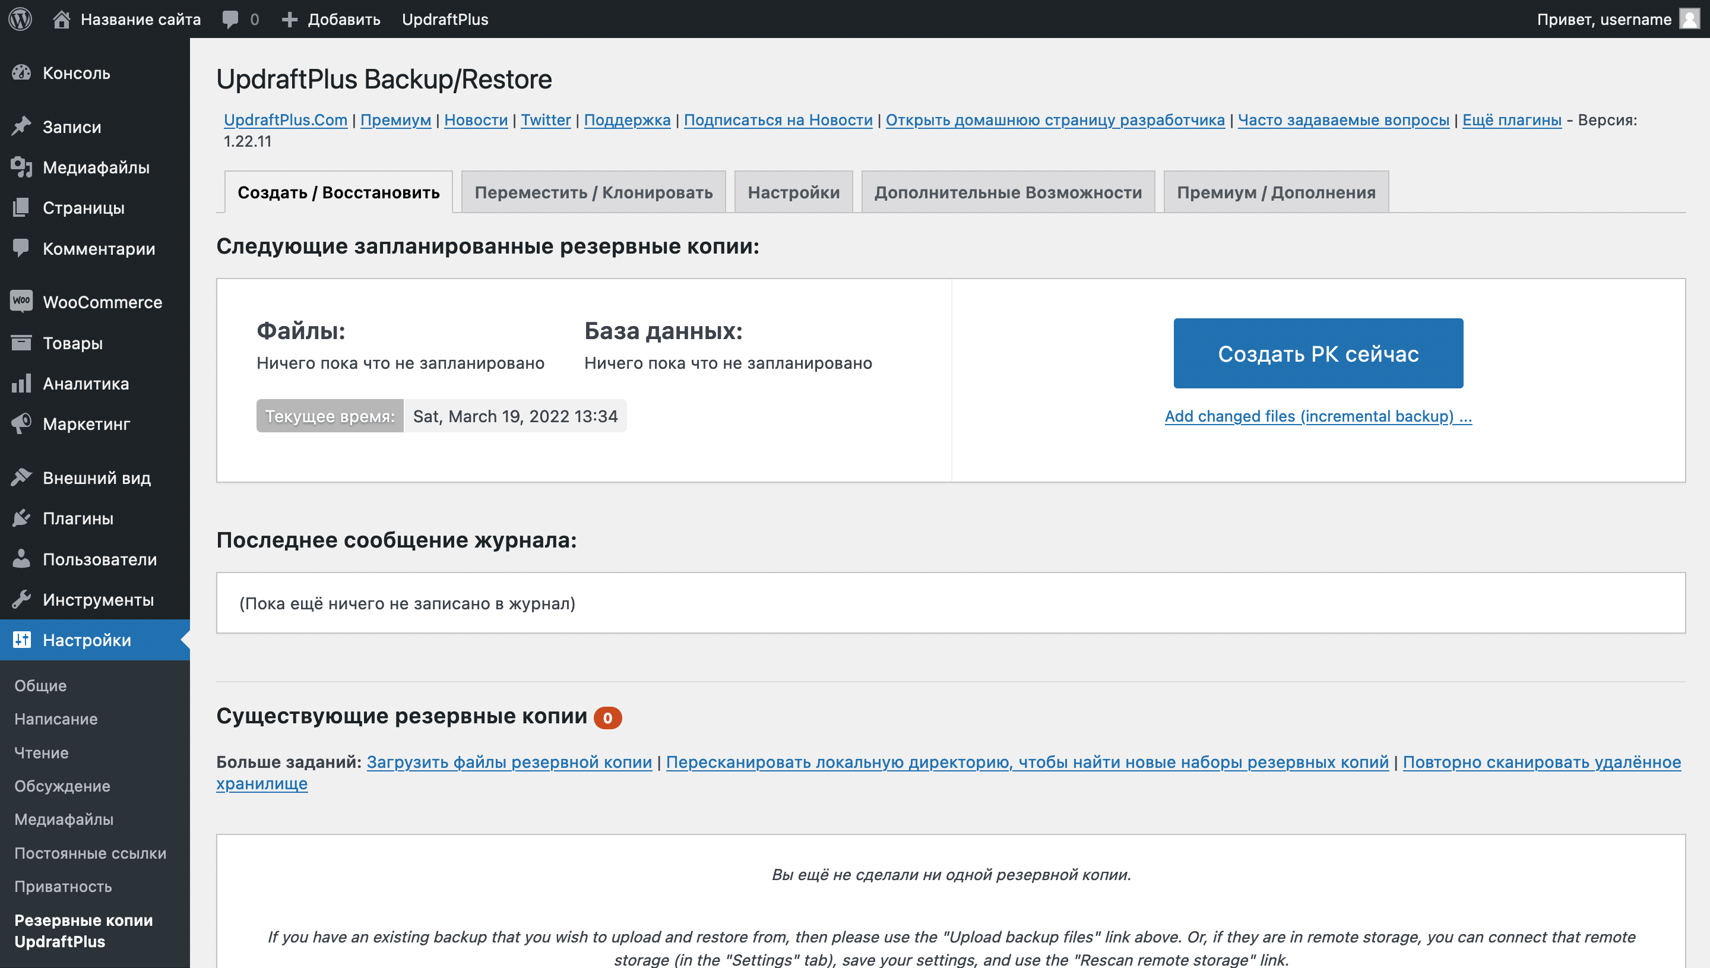Click Загрузить файлы резервной копии link
This screenshot has height=968, width=1710.
tap(509, 762)
